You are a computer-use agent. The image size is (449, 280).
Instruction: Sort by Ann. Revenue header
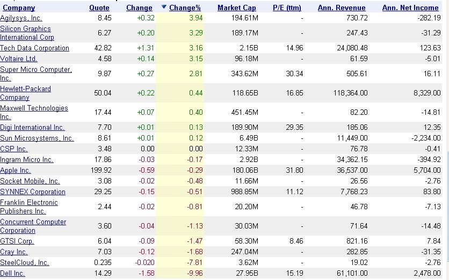[342, 8]
